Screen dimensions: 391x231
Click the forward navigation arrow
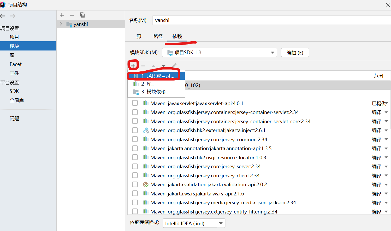coord(13,16)
